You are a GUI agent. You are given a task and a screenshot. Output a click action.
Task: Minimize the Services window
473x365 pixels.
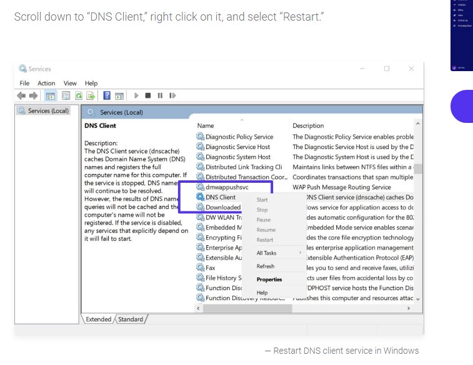click(x=362, y=69)
